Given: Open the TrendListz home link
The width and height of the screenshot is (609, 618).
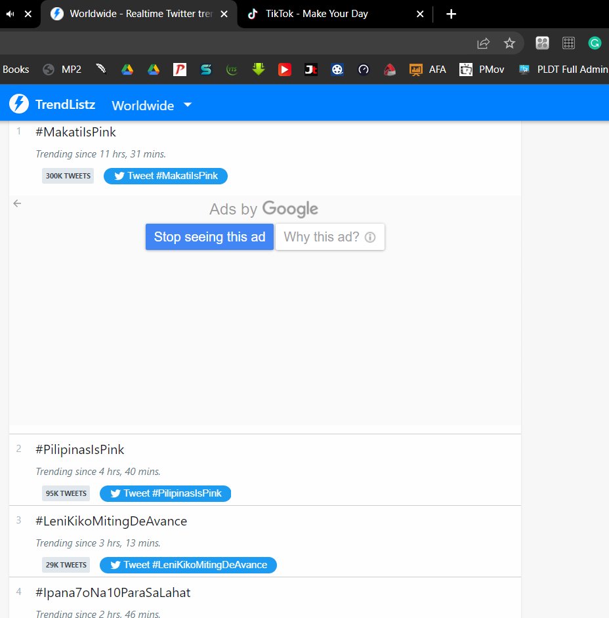Looking at the screenshot, I should [x=65, y=104].
